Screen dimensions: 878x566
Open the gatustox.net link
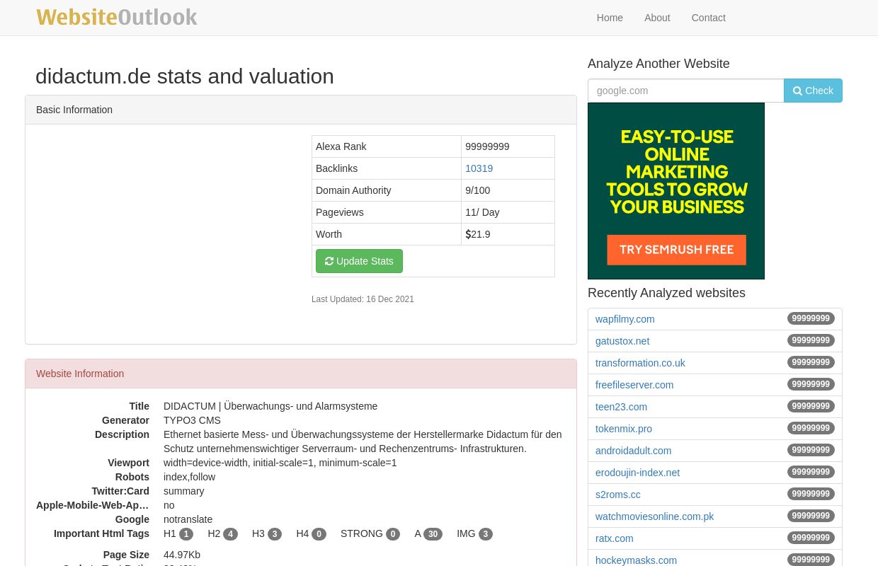pyautogui.click(x=622, y=341)
